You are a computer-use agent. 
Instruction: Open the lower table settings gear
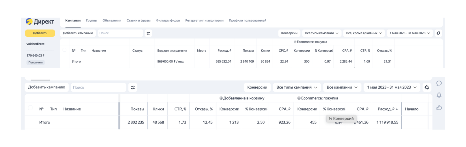coord(427,88)
